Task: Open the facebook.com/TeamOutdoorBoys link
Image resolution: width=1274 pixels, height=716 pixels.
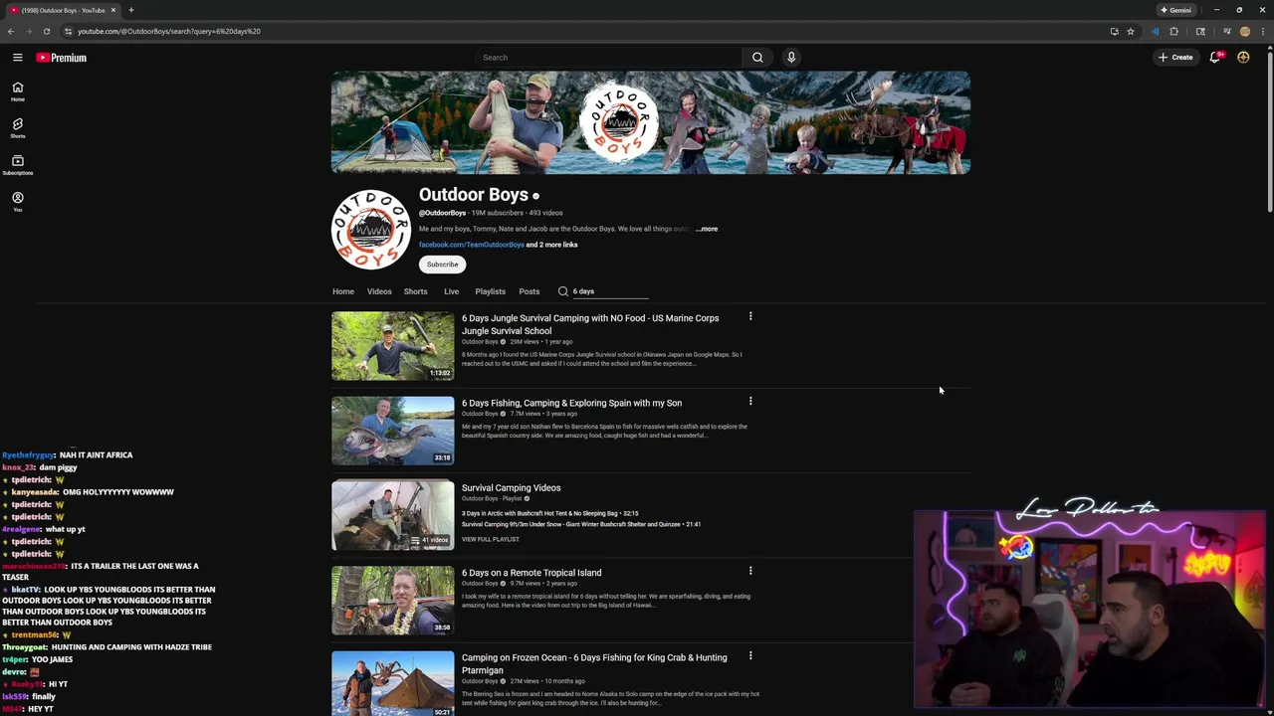Action: 471,245
